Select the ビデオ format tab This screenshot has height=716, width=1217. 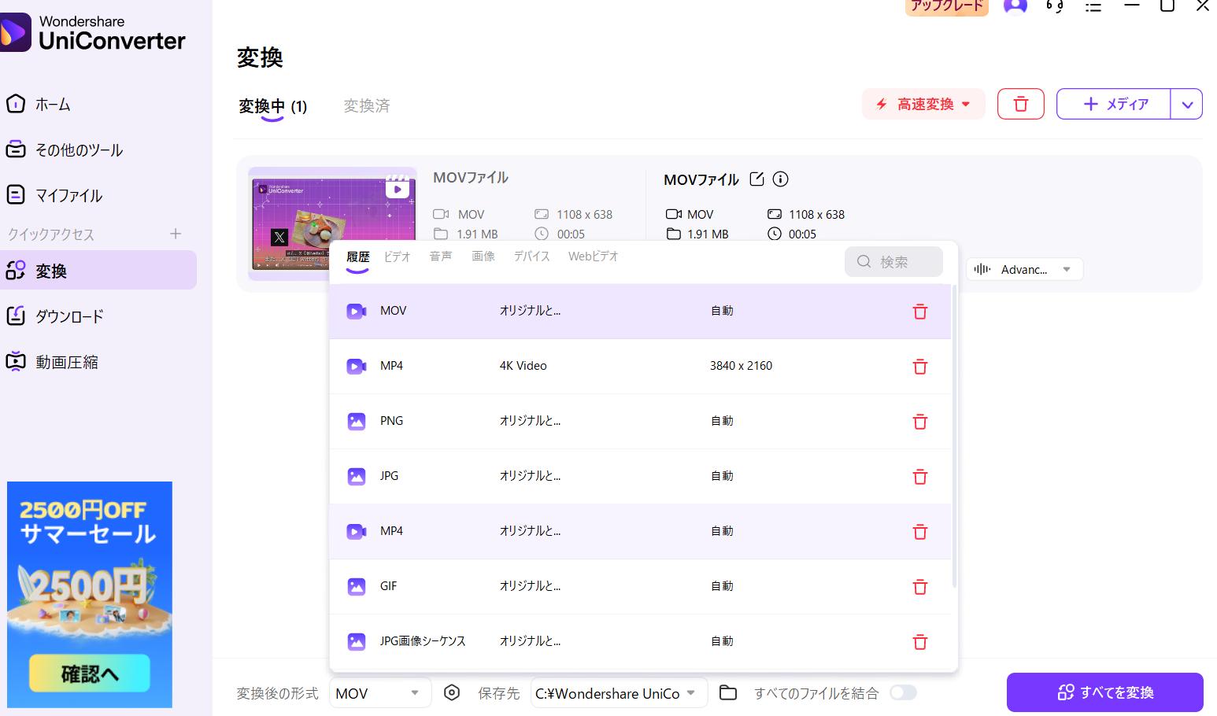tap(398, 257)
